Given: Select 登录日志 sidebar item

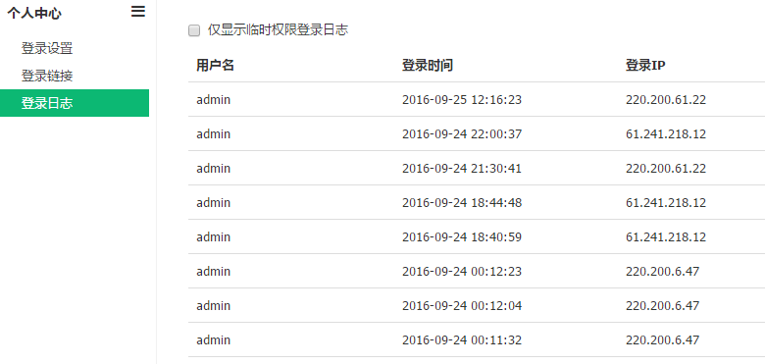Looking at the screenshot, I should [x=75, y=103].
